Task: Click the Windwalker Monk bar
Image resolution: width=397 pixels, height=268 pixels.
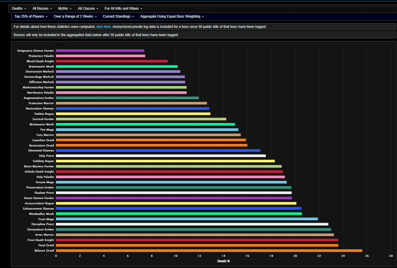Action: click(179, 214)
